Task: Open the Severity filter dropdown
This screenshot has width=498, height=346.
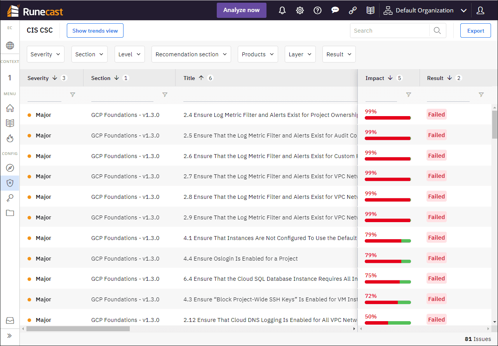Action: [45, 54]
